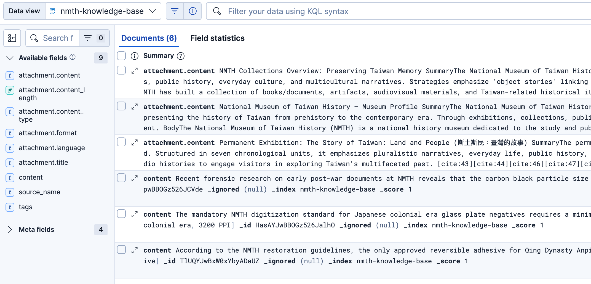Viewport: 591px width, 284px height.
Task: Focus the field name search box
Action: tap(52, 38)
